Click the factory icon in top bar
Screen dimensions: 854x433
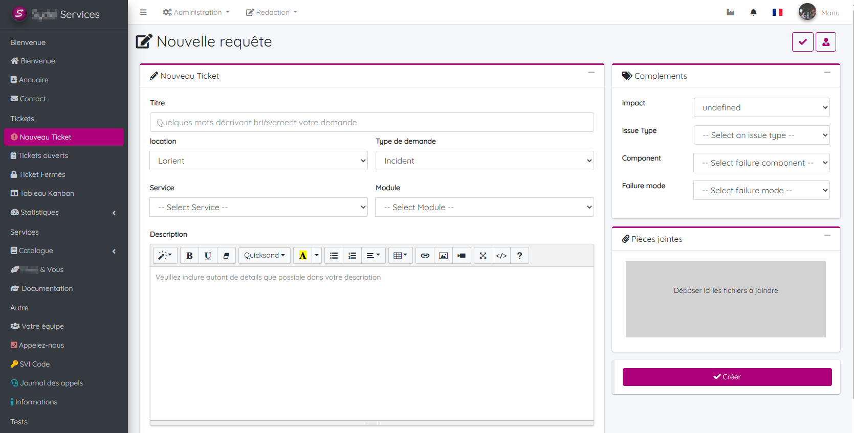tap(730, 12)
